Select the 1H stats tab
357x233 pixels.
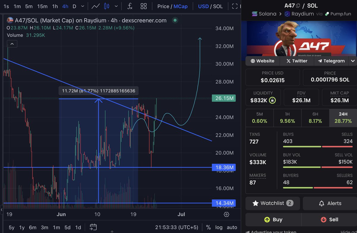coord(287,118)
